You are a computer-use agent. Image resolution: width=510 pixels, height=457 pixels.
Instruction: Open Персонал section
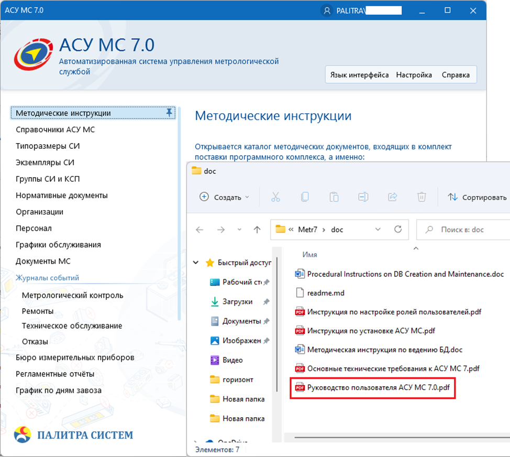tap(34, 228)
